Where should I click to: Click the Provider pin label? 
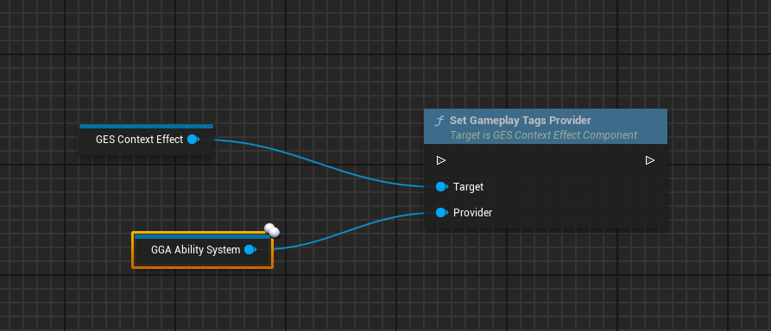472,213
